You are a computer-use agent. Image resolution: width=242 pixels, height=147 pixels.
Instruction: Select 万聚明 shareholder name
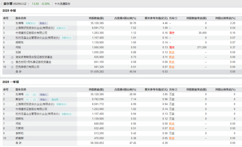19,129
